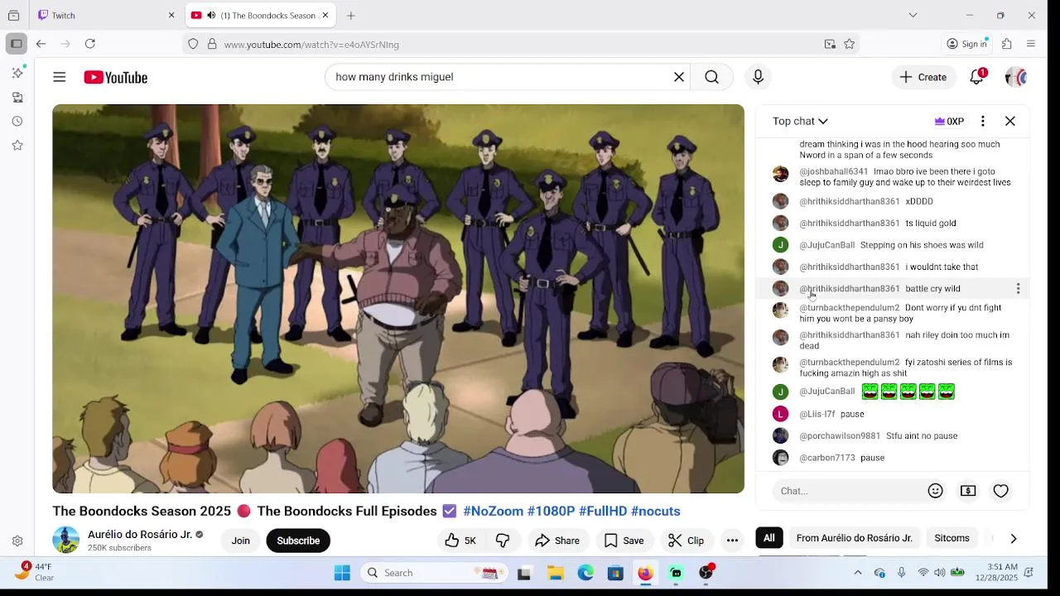Start voice search with the microphone

758,77
